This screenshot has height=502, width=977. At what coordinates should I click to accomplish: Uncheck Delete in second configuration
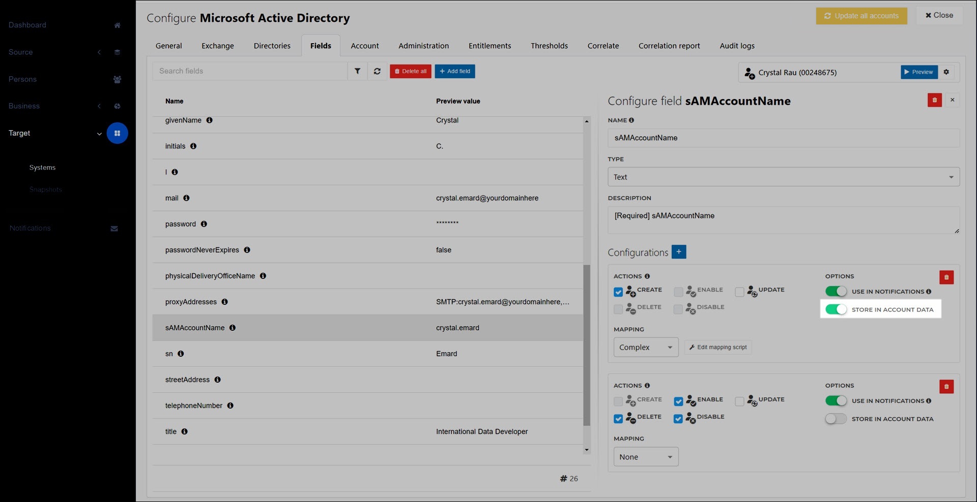(x=618, y=419)
